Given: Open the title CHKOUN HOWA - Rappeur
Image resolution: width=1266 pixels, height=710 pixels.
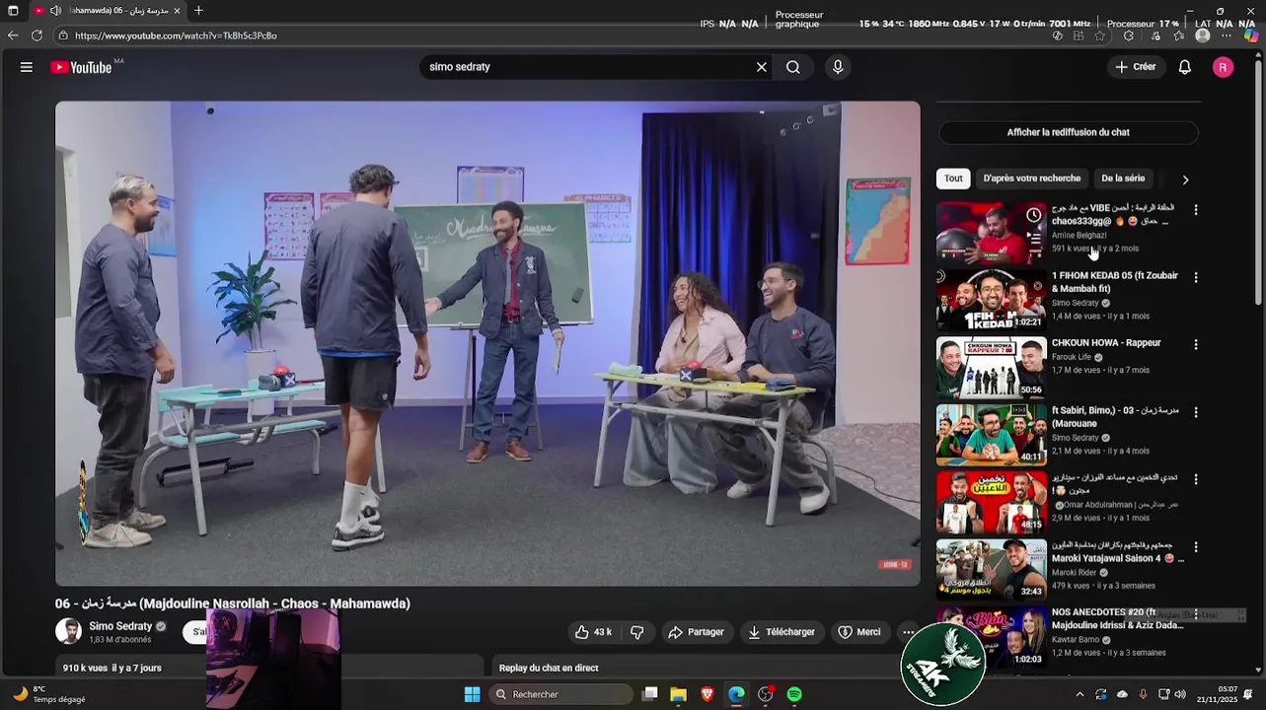Looking at the screenshot, I should 1106,343.
